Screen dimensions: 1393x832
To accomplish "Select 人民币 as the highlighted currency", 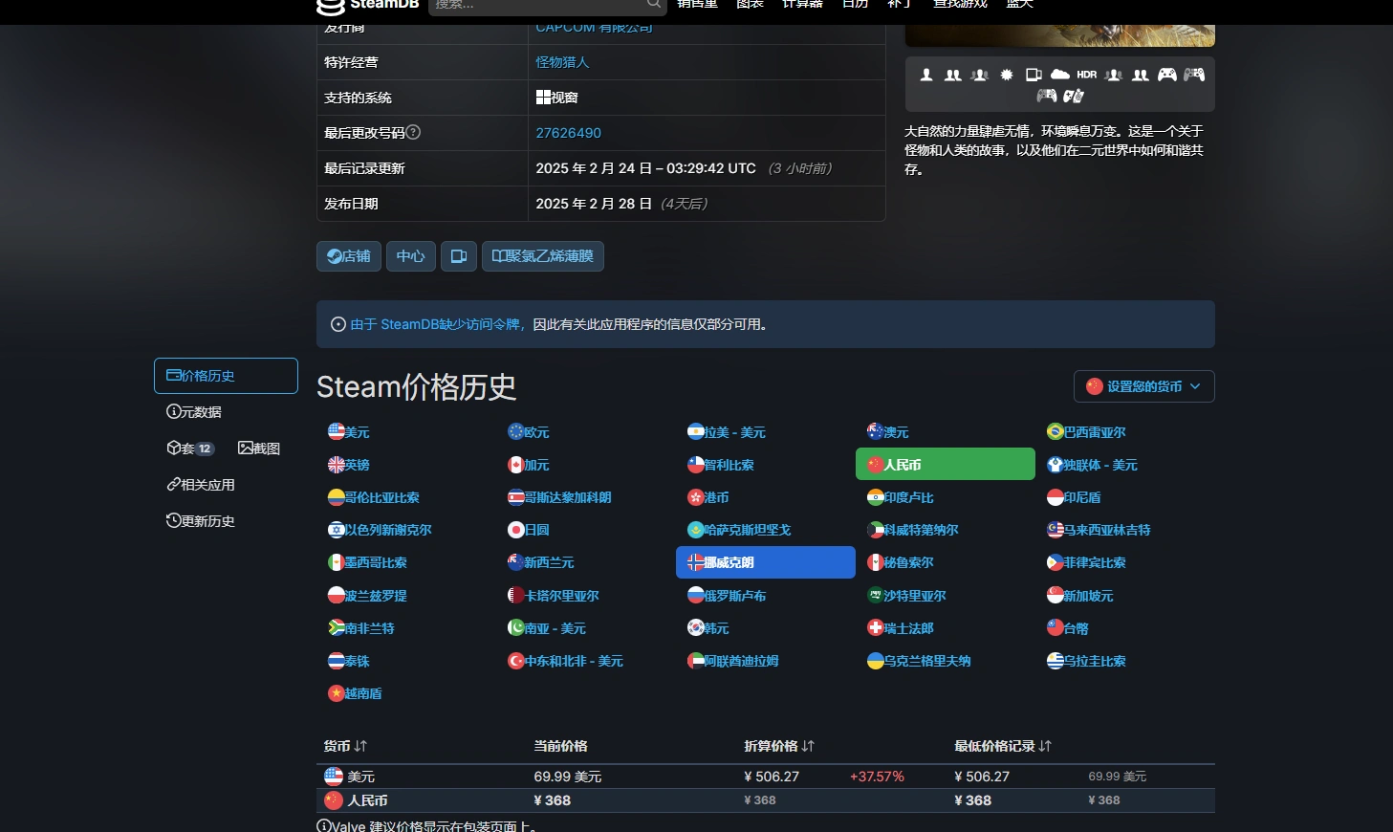I will [x=945, y=464].
